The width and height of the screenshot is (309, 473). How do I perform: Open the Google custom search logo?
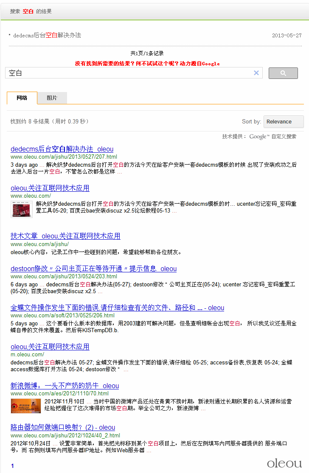[x=259, y=137]
